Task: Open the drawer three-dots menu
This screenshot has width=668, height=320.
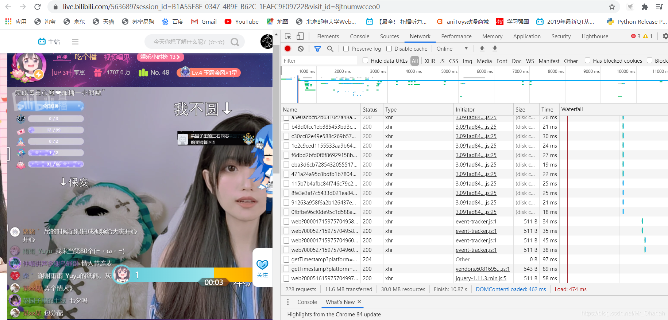Action: (x=288, y=302)
